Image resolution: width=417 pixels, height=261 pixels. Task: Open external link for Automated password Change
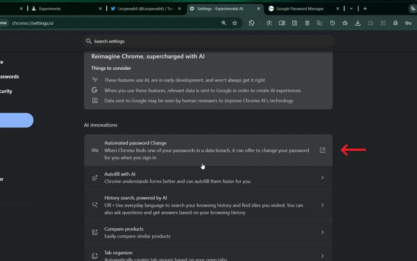point(322,150)
